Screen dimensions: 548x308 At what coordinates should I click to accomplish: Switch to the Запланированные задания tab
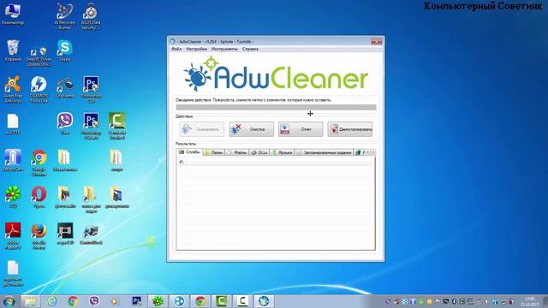point(325,152)
